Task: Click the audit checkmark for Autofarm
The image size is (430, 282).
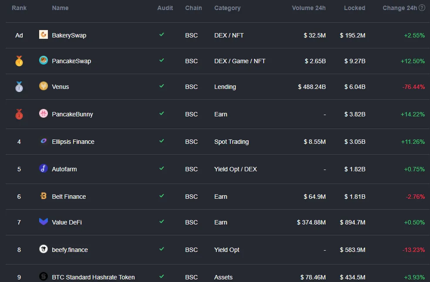Action: pyautogui.click(x=161, y=168)
